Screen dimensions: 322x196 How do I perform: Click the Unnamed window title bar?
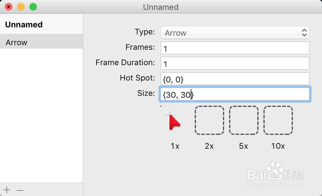coord(161,7)
